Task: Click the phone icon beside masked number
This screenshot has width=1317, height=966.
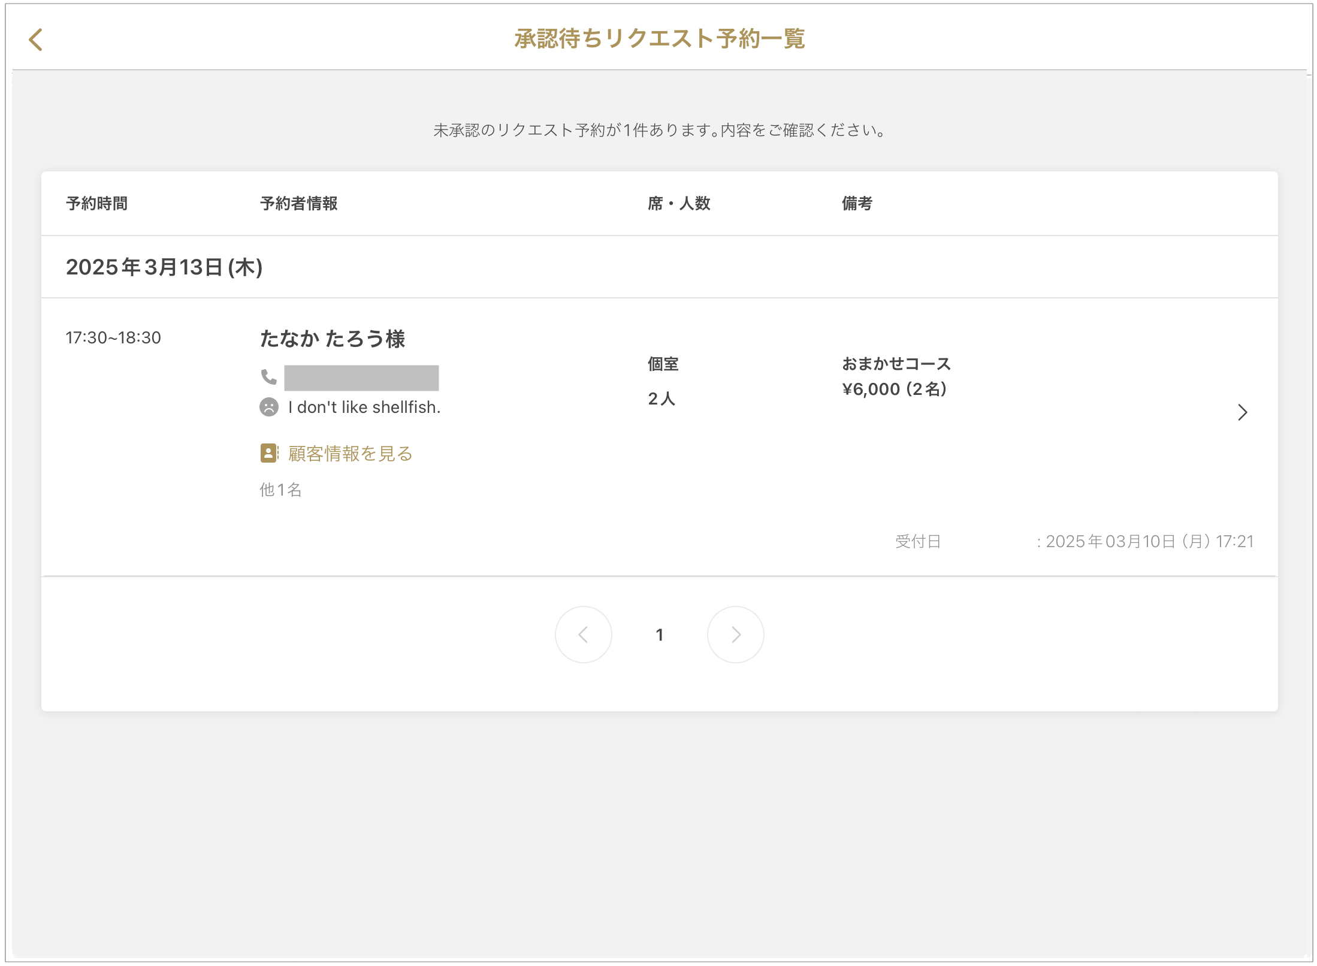Action: (x=268, y=377)
